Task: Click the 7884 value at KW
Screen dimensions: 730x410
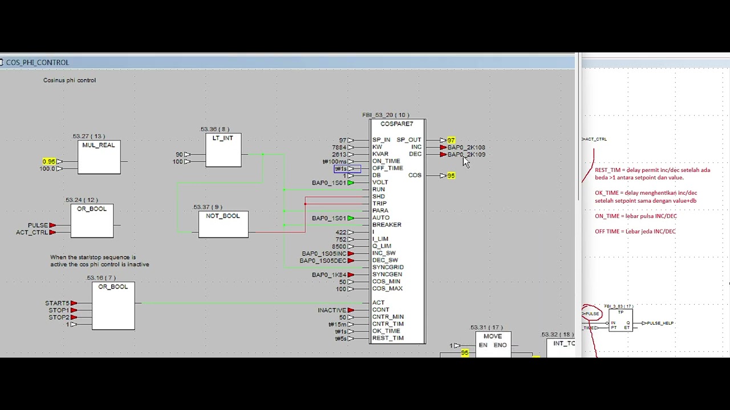Action: click(339, 147)
